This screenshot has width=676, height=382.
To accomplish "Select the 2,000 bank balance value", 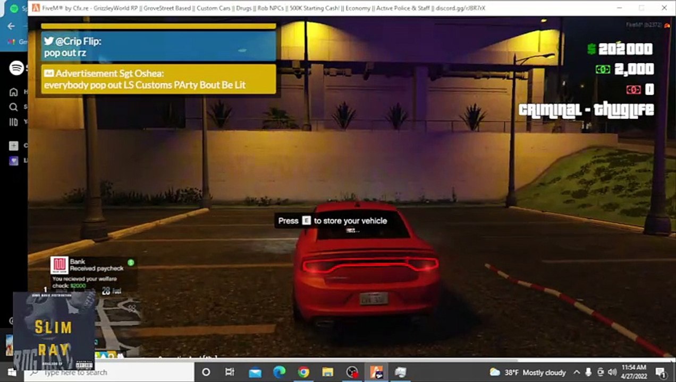I will click(x=634, y=70).
